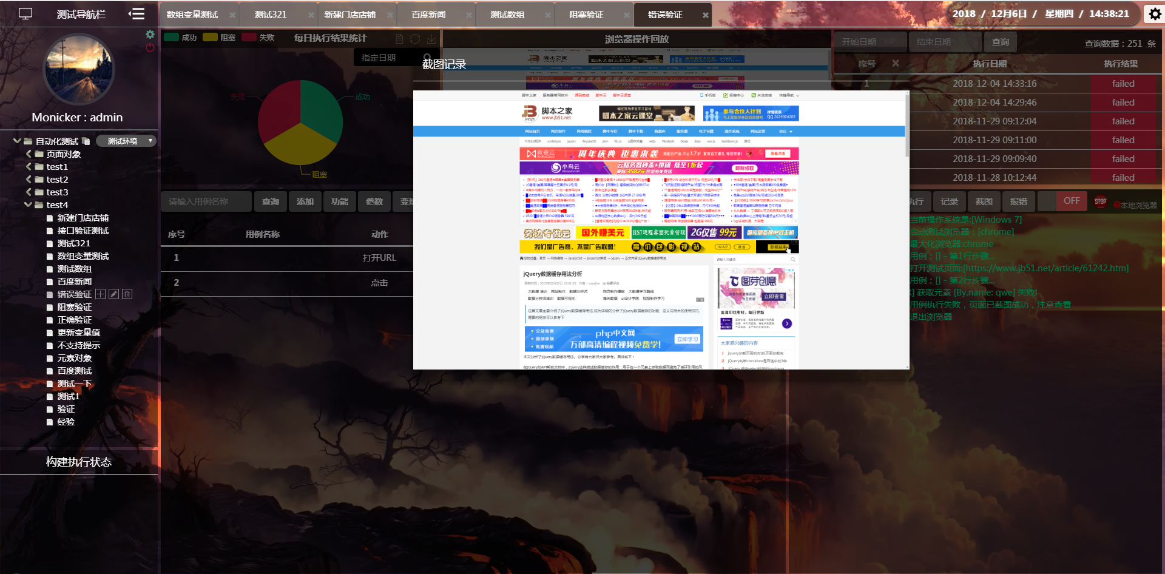Close the 数组变量测试 tab
Image resolution: width=1165 pixels, height=574 pixels.
pos(232,15)
